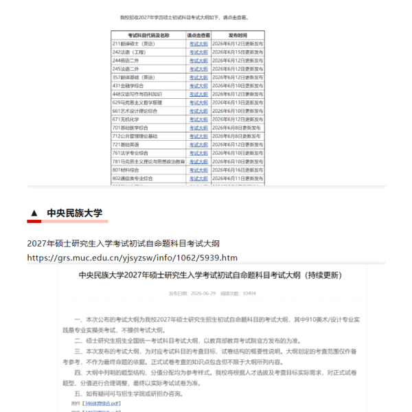Click the 发布时间 column header
The image size is (412, 412).
pos(238,35)
